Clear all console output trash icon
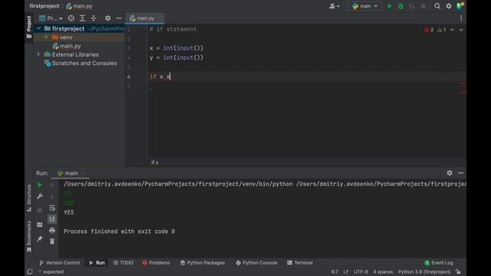The width and height of the screenshot is (491, 276). 52,242
